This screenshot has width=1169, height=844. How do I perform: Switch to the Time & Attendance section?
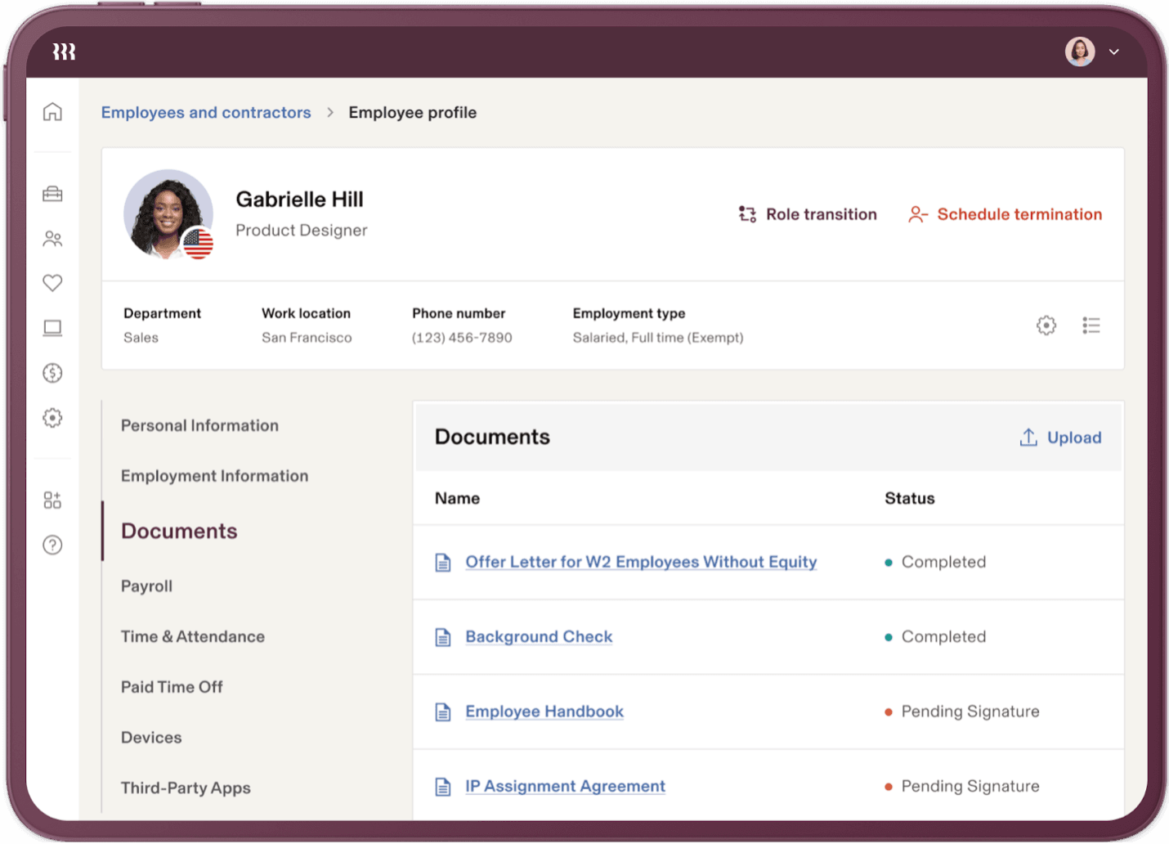point(192,636)
